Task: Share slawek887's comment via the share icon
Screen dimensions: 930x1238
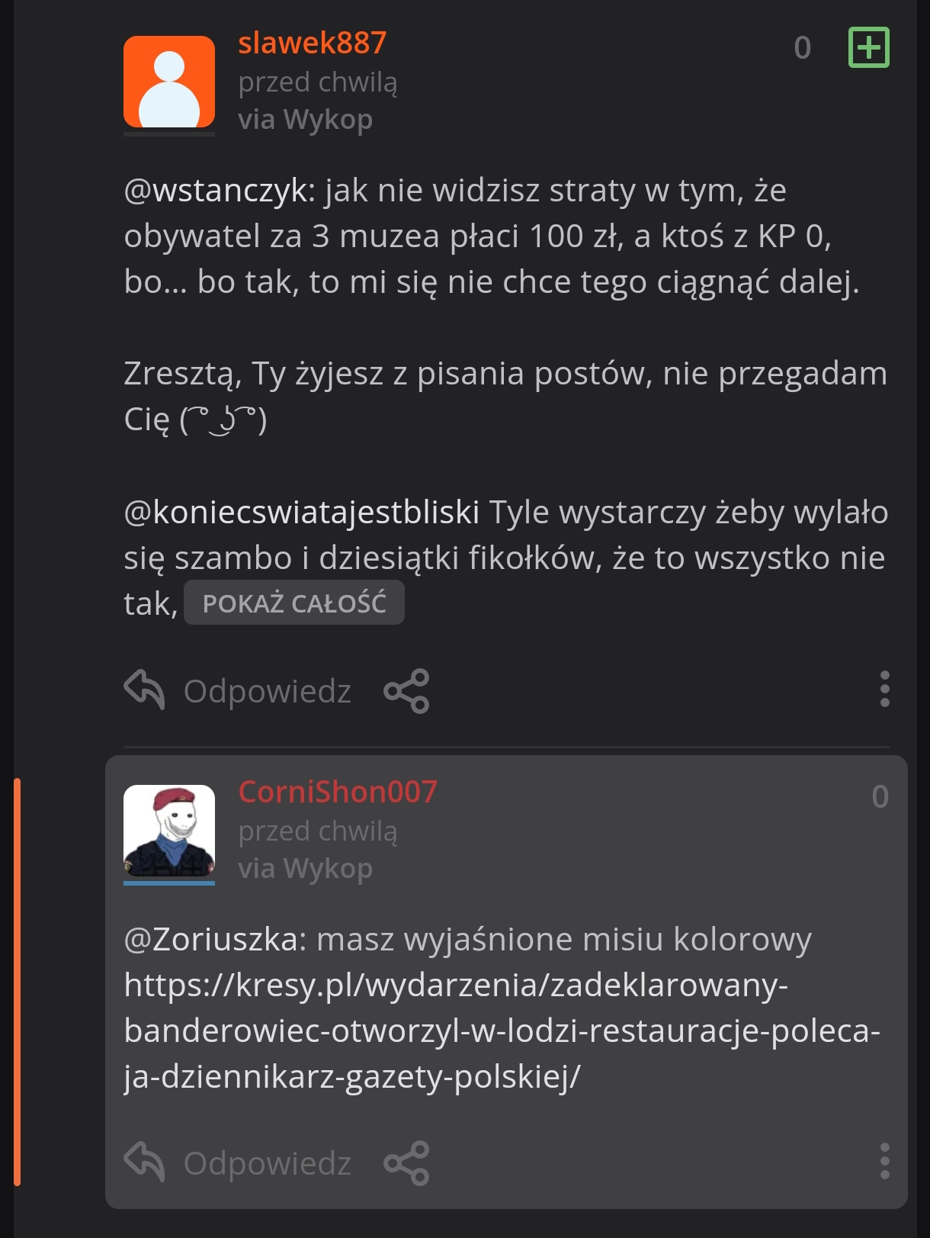Action: (x=406, y=691)
